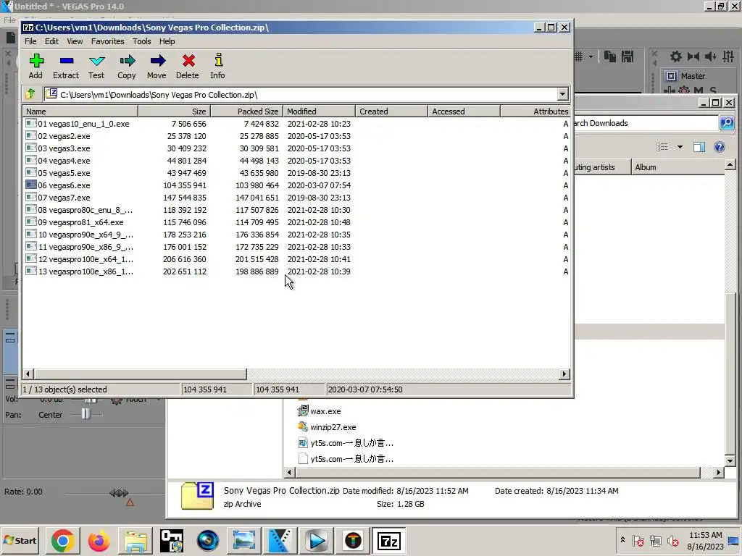742x556 pixels.
Task: Click the Master bus icon in VEGAS
Action: (x=671, y=75)
